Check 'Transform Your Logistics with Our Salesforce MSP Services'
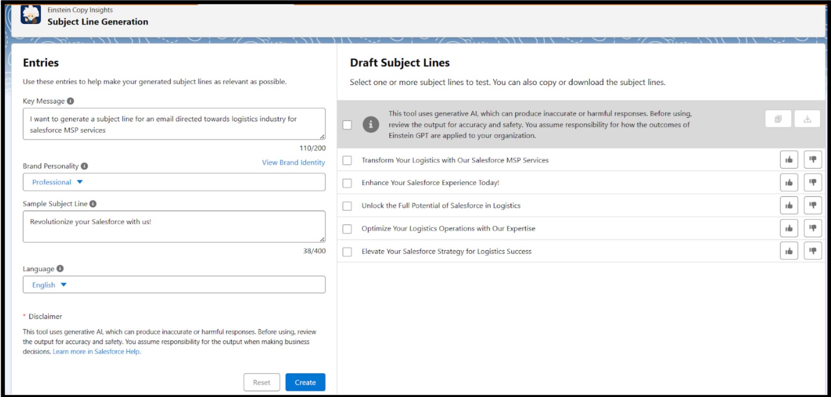 coord(347,160)
